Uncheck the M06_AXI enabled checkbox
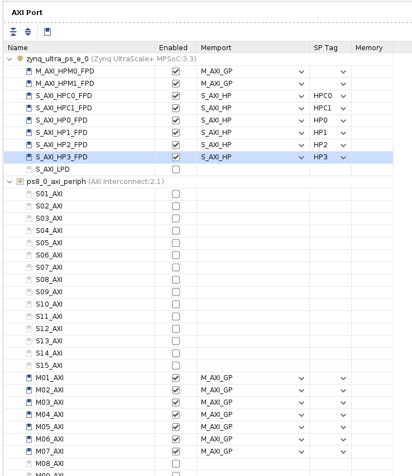412x476 pixels. [176, 439]
